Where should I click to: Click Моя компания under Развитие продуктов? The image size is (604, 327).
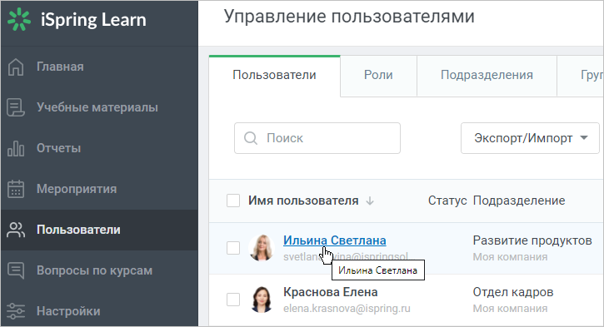(x=510, y=256)
